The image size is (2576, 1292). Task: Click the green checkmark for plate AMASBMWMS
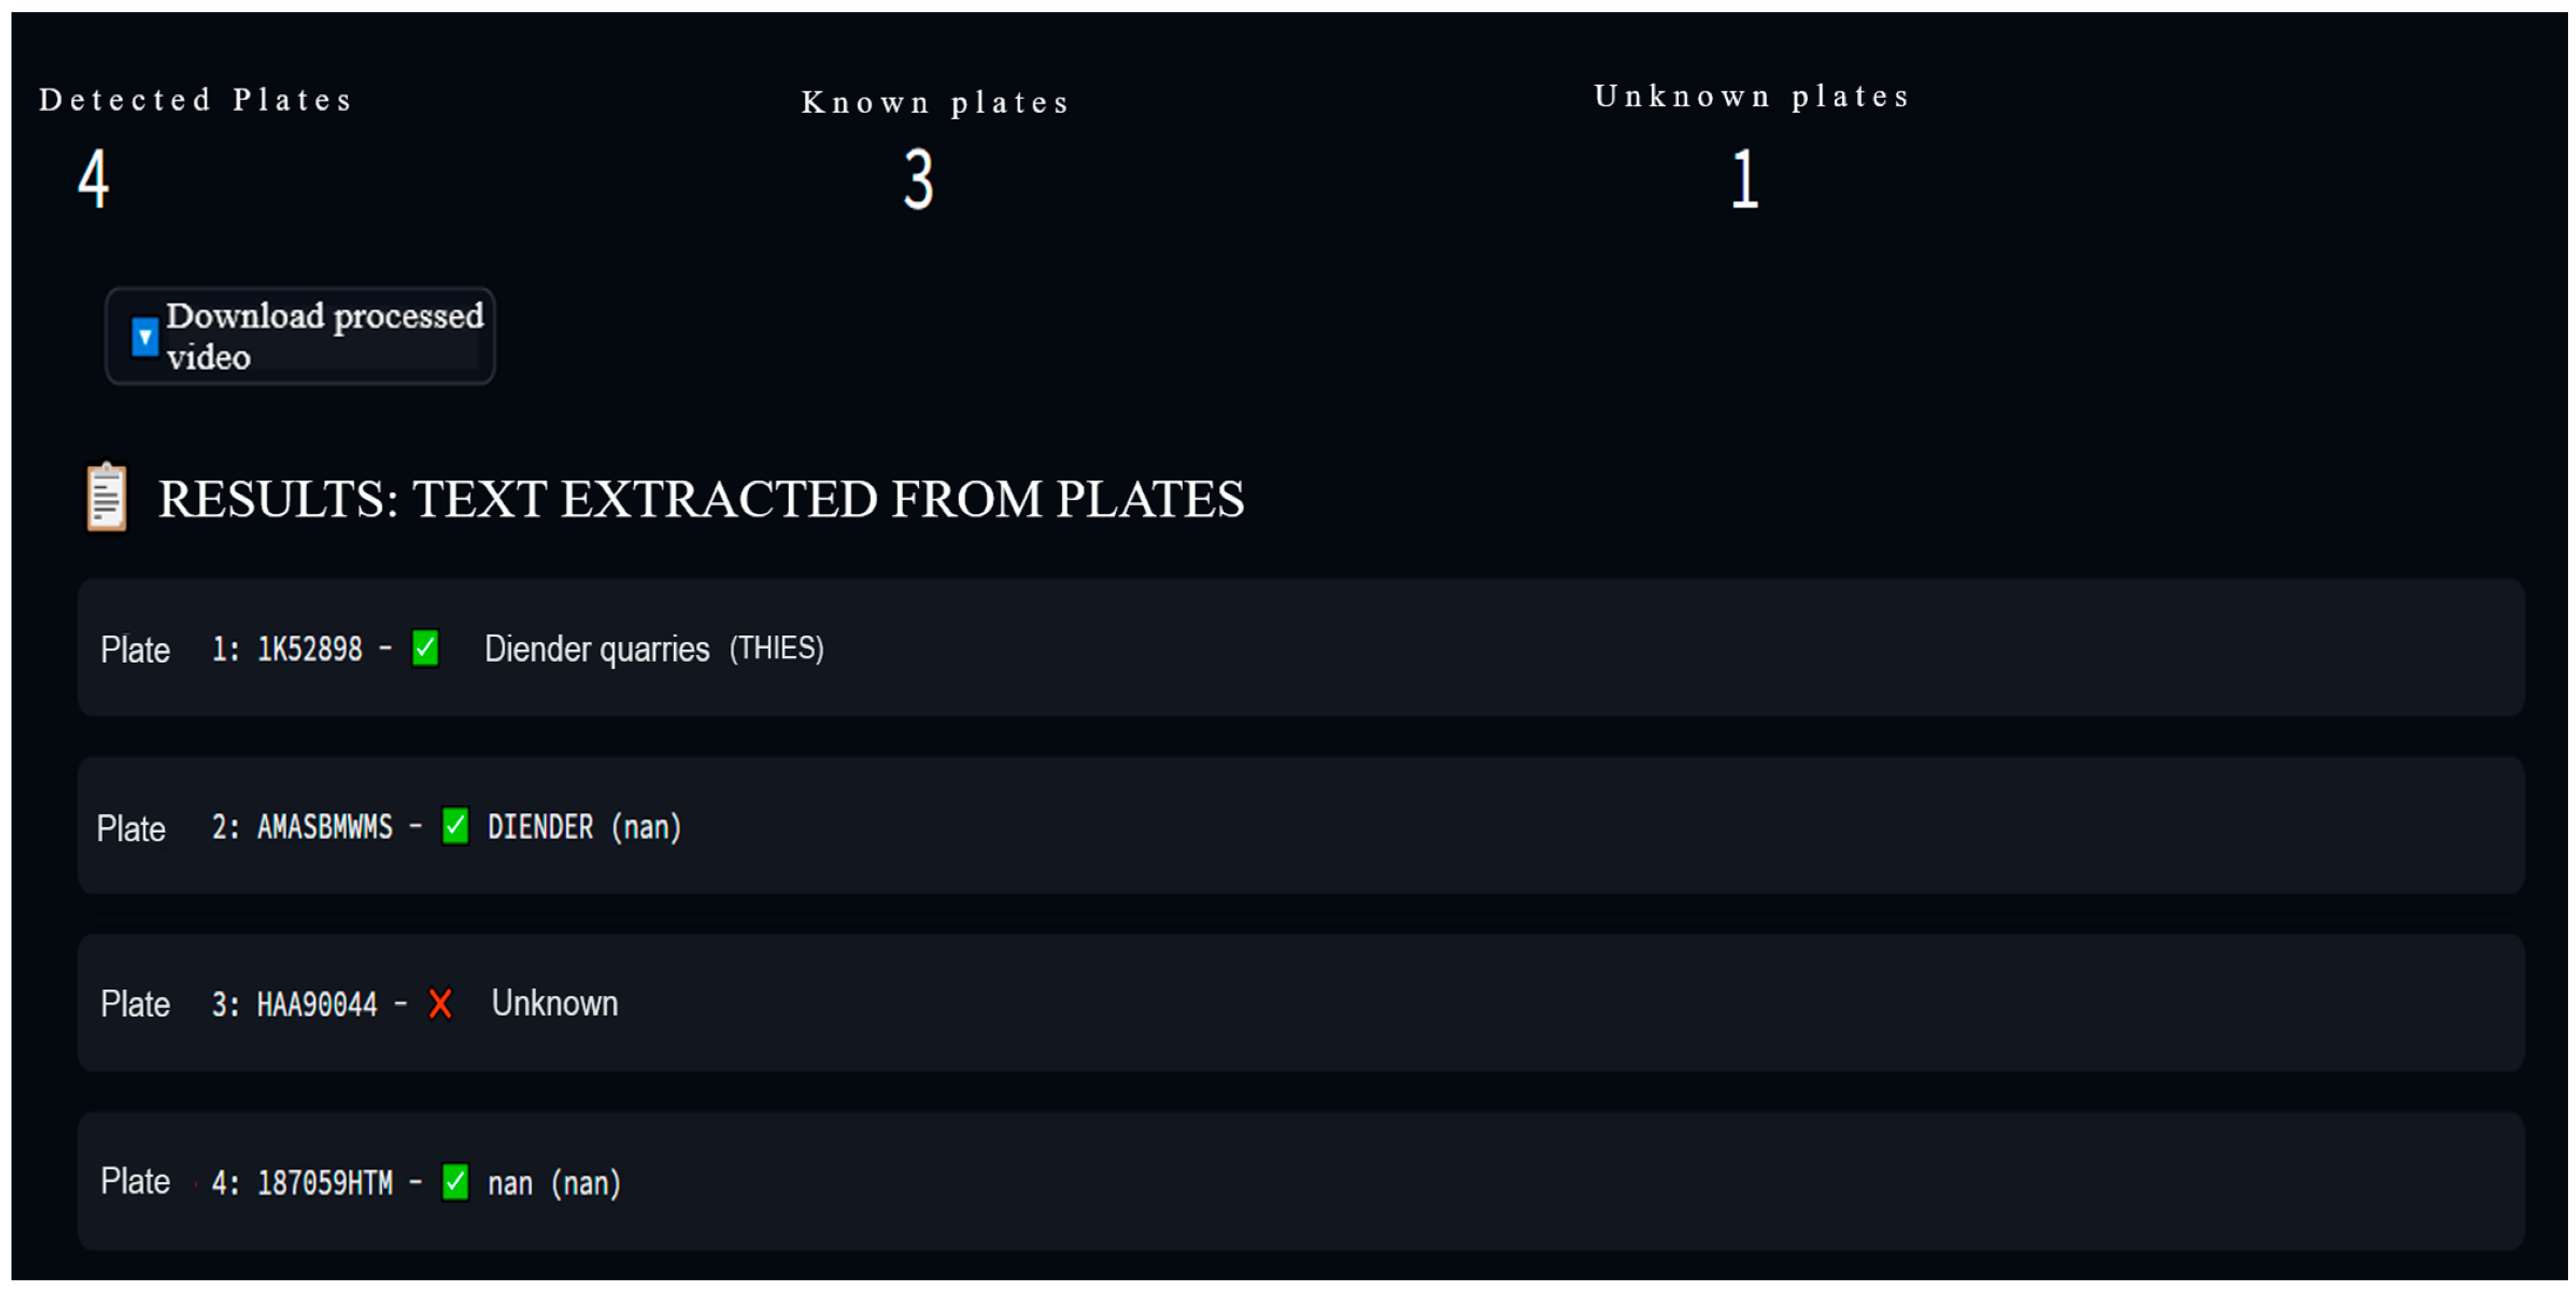455,826
